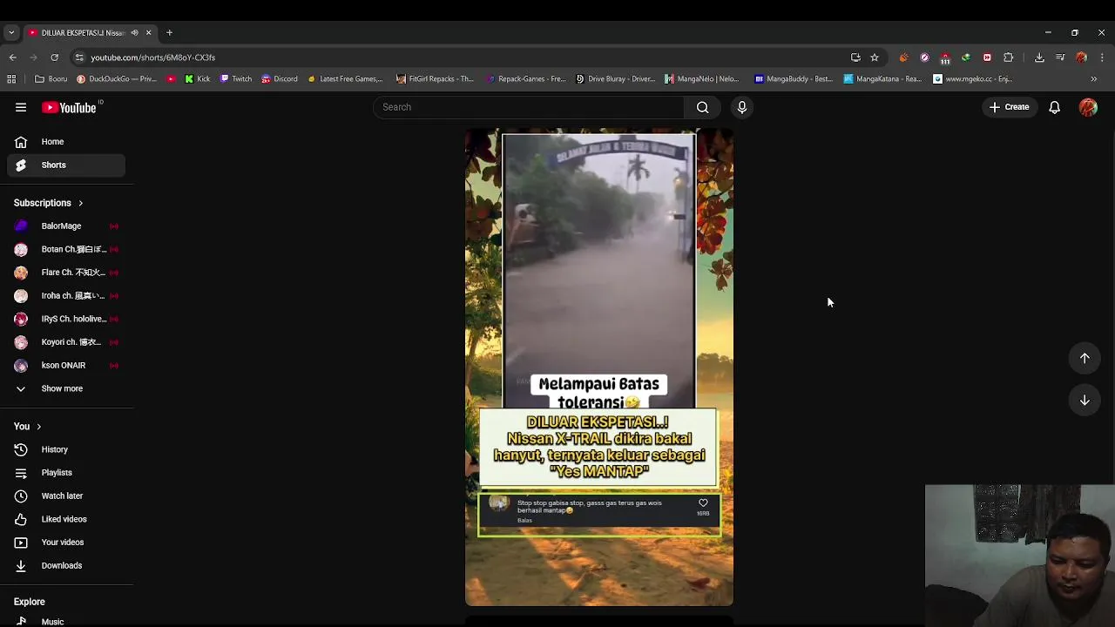Click the extension icon with red badge
This screenshot has height=627, width=1115.
point(945,57)
